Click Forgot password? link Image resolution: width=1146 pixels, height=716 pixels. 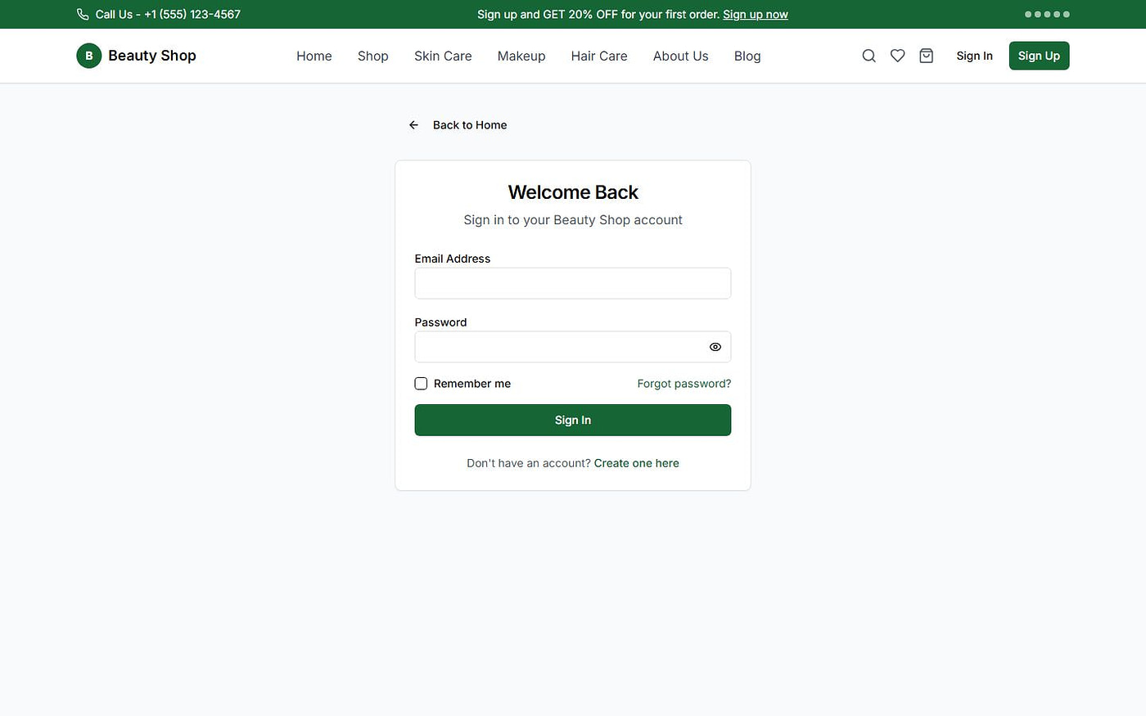tap(684, 384)
